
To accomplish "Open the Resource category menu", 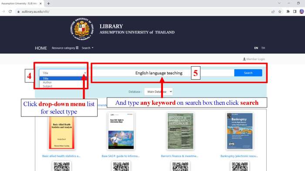I will [65, 48].
